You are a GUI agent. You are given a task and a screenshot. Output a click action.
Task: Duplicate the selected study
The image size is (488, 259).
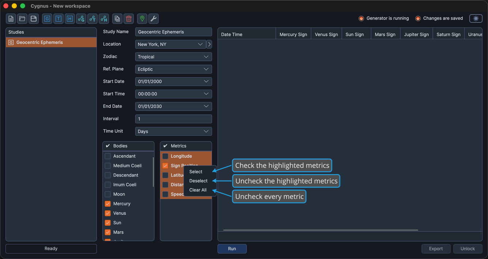coord(117,19)
